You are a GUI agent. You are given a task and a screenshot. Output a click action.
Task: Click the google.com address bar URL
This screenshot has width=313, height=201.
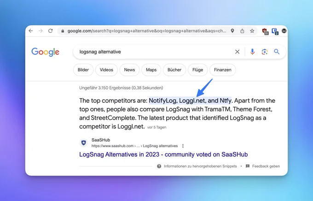147,31
